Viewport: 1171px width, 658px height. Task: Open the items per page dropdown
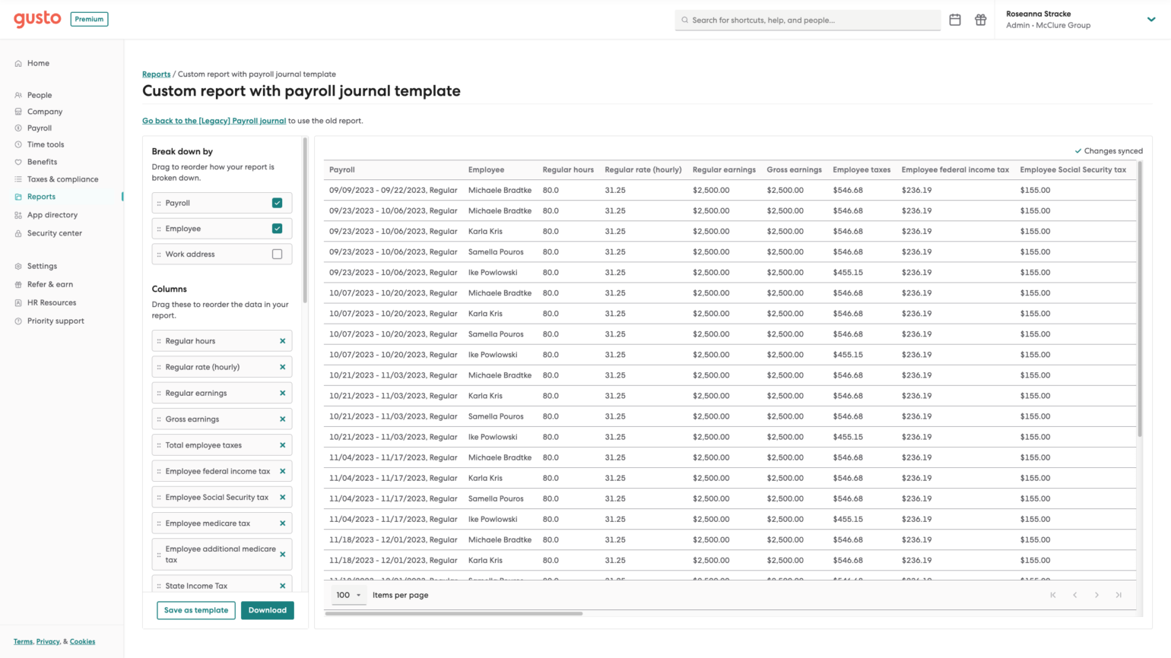click(x=347, y=595)
